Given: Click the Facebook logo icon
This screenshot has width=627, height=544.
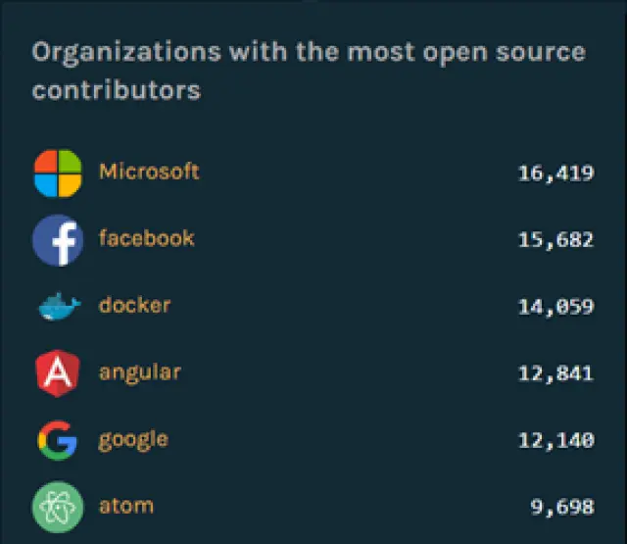Looking at the screenshot, I should (x=58, y=239).
